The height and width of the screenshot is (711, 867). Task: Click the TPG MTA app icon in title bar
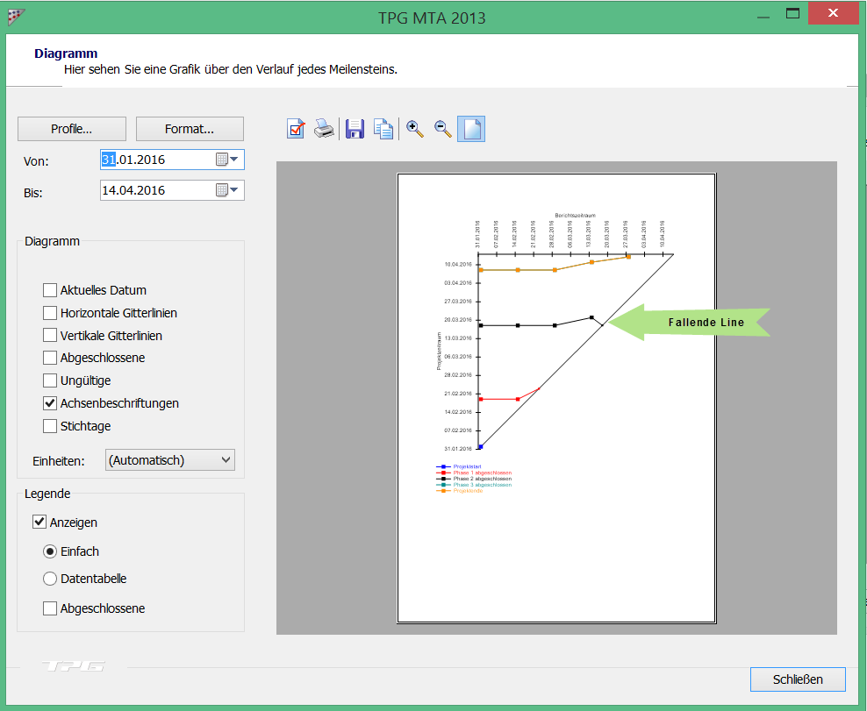(16, 16)
